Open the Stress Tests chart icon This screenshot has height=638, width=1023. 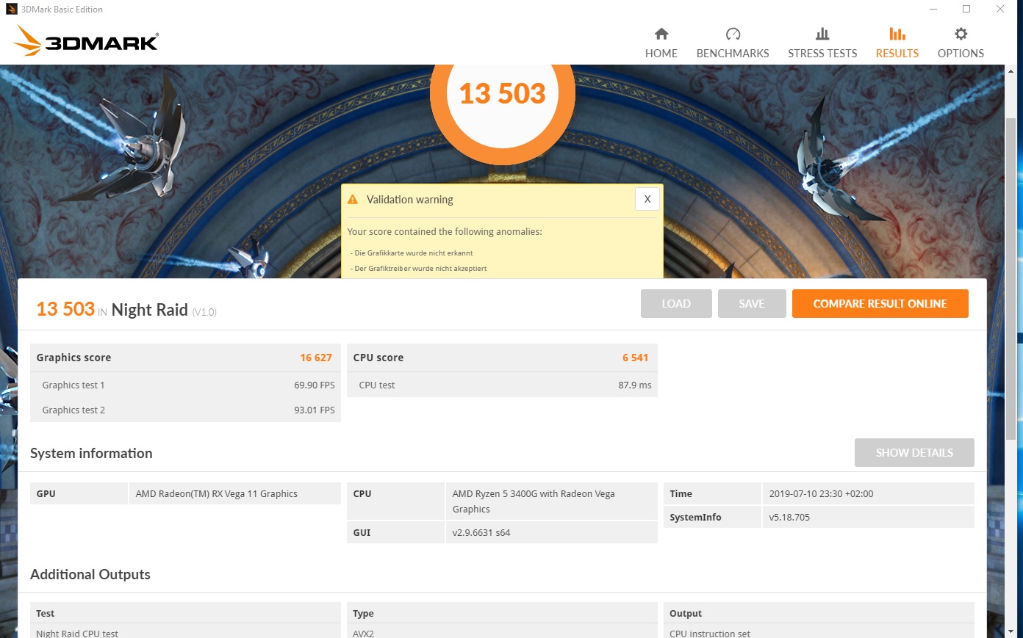point(822,34)
